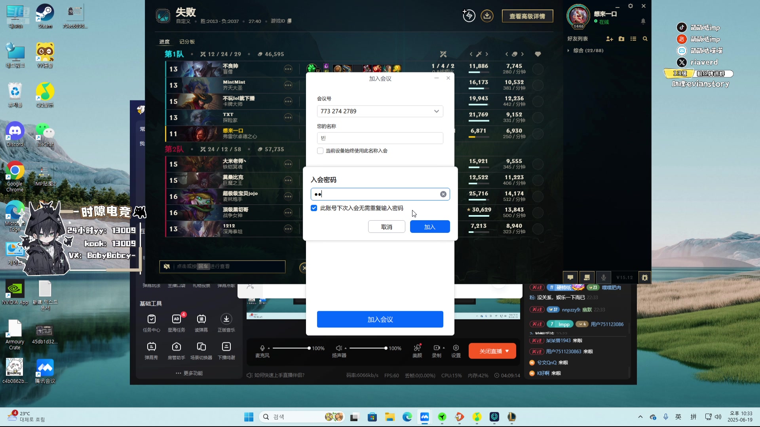The image size is (760, 427).
Task: Click the 录制 record icon
Action: pyautogui.click(x=436, y=348)
